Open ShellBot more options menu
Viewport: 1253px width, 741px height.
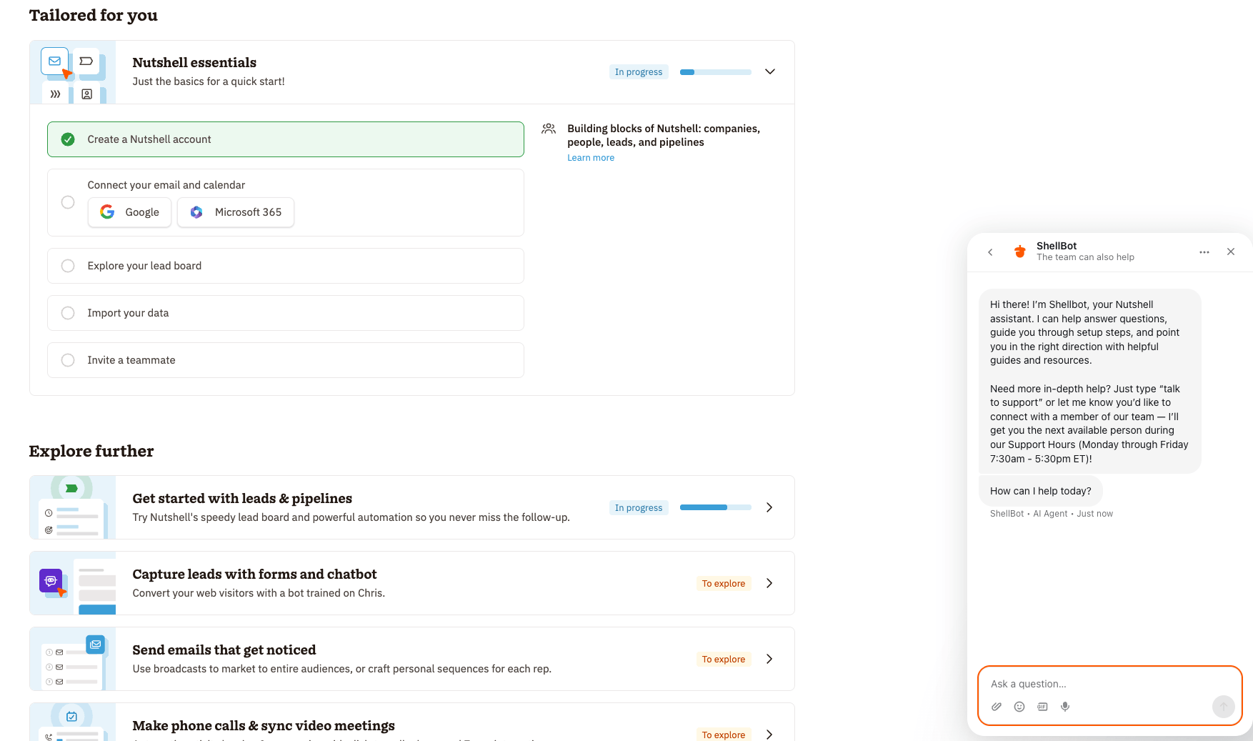[x=1204, y=252]
